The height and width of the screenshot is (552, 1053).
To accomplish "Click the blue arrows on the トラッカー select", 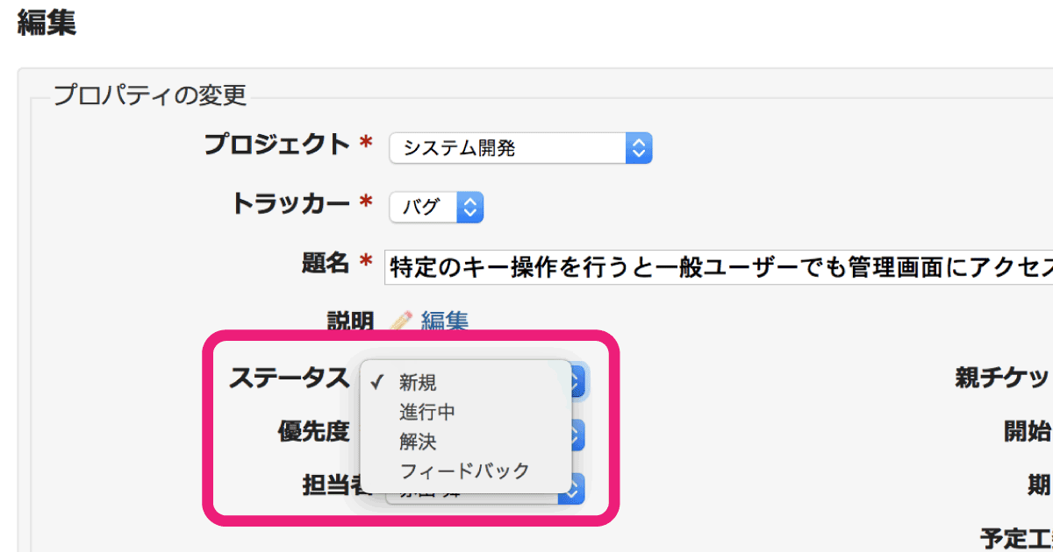I will tap(470, 207).
